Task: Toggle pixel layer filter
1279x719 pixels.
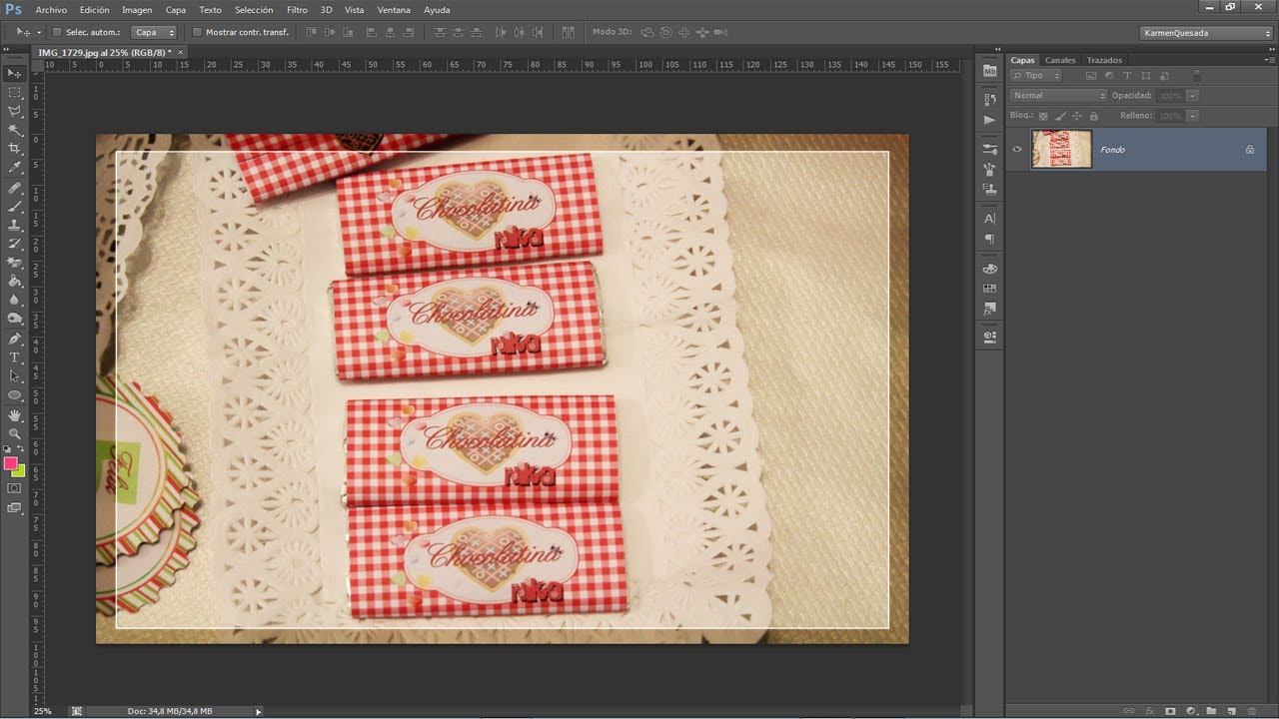Action: tap(1091, 76)
